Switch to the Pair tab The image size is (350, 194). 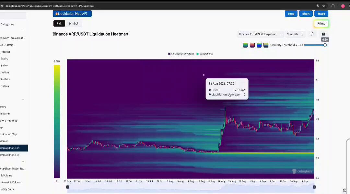click(59, 24)
